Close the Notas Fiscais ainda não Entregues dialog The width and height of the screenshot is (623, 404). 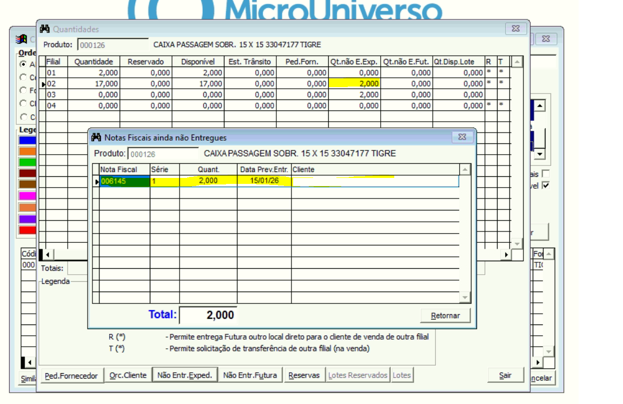462,137
